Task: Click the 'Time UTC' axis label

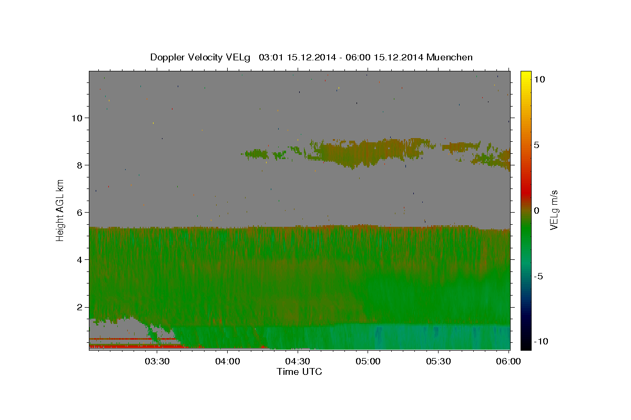Action: [x=299, y=372]
